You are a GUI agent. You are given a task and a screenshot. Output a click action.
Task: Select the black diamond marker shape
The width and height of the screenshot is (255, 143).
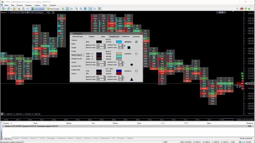pyautogui.click(x=131, y=65)
